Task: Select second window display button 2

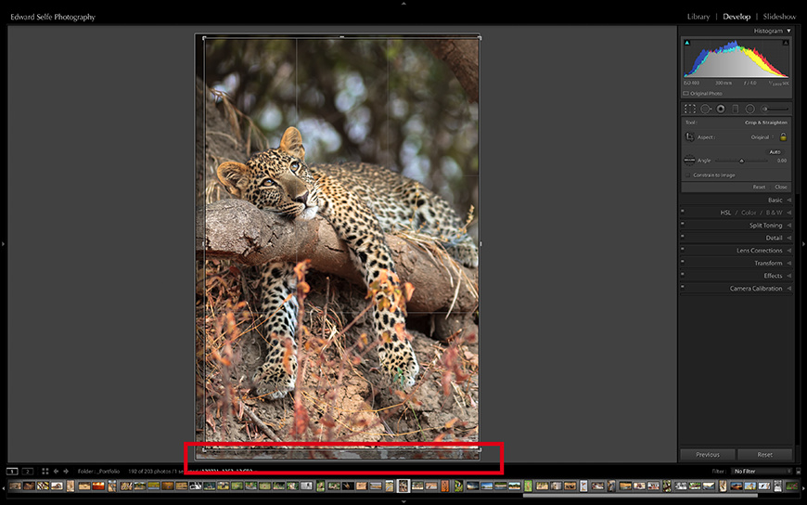Action: [x=28, y=471]
